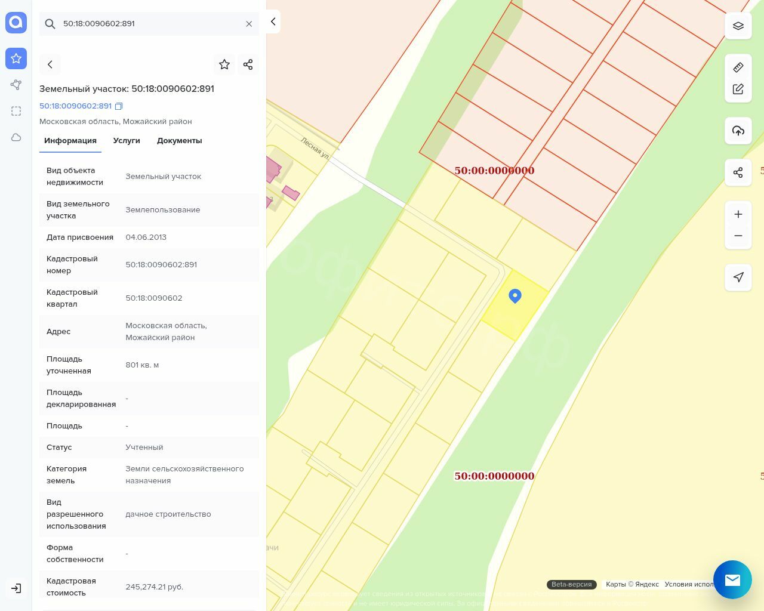Collapse the information side panel
764x611 pixels.
[273, 21]
